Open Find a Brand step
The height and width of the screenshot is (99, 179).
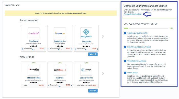[132, 73]
